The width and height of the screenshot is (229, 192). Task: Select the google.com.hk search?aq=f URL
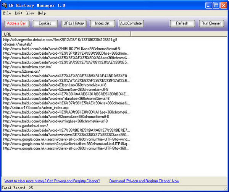(x=66, y=144)
